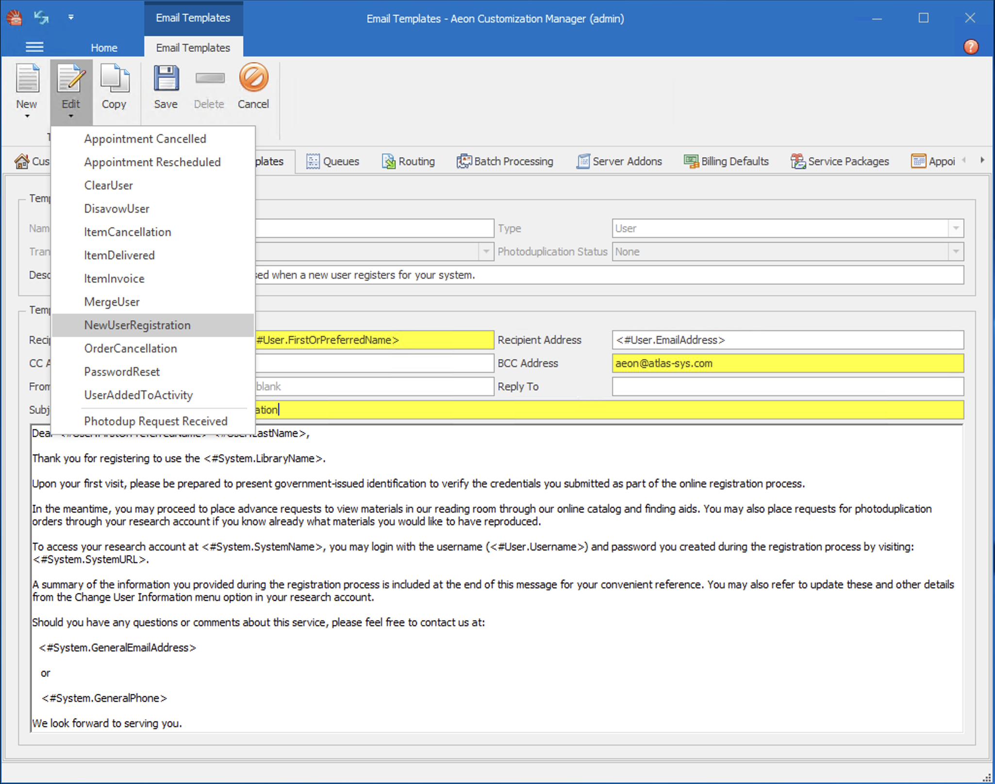Open the Home ribbon tab
This screenshot has width=995, height=784.
pos(104,48)
